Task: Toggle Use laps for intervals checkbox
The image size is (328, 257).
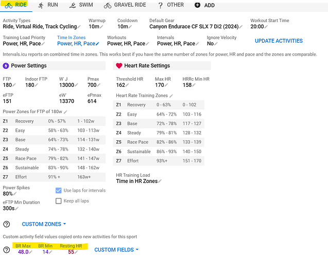Action: [59, 190]
